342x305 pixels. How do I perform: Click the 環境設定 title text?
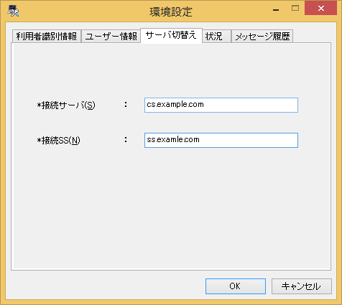pyautogui.click(x=171, y=11)
